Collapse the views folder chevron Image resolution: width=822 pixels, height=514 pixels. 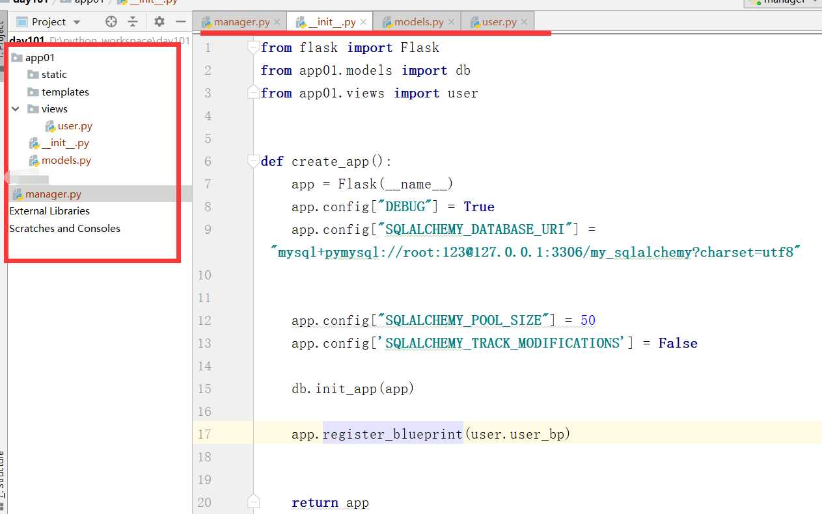coord(16,109)
